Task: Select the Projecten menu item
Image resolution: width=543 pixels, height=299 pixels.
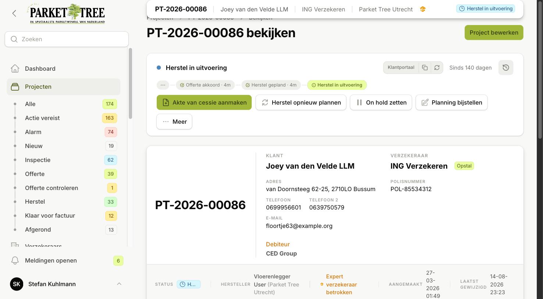Action: coord(63,87)
